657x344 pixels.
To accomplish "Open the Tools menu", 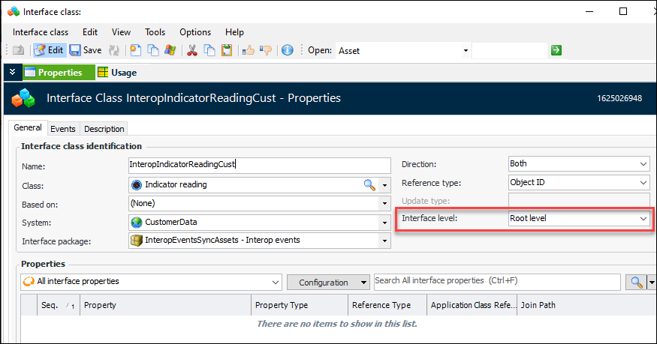I will [155, 32].
